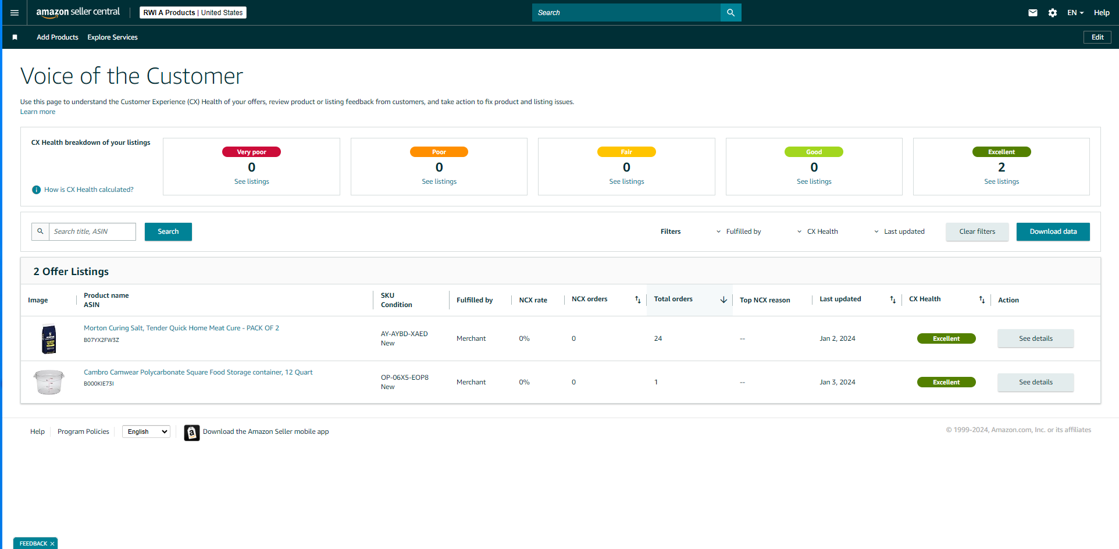The height and width of the screenshot is (549, 1119).
Task: Open Cambro Camwear Polycarbonate product link
Action: click(x=198, y=372)
